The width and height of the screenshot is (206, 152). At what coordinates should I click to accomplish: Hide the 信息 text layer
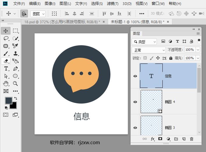(135, 76)
